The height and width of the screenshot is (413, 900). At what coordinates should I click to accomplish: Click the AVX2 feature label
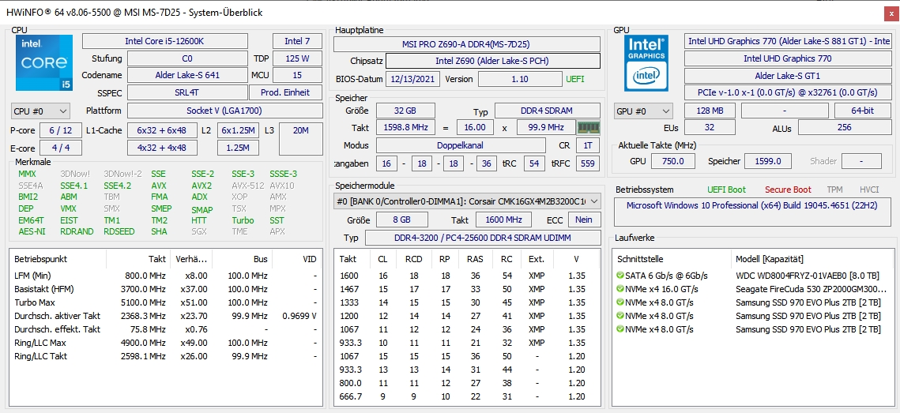click(x=201, y=186)
